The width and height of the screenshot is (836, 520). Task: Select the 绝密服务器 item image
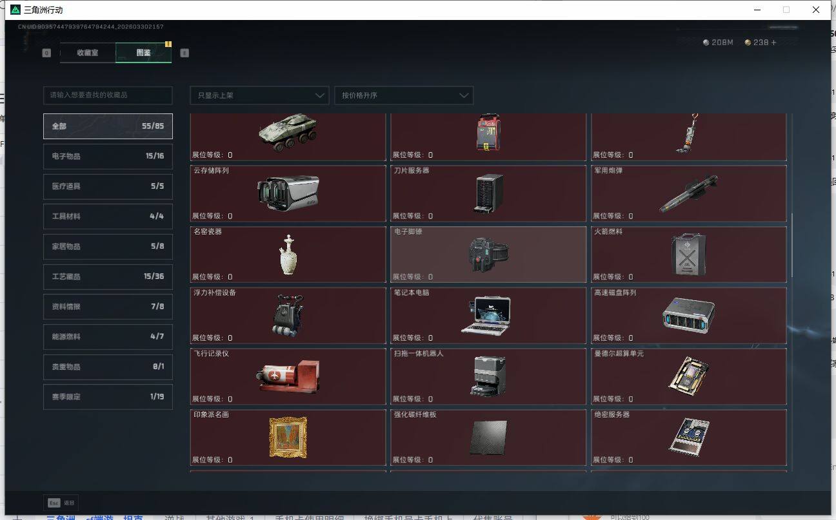click(x=688, y=438)
